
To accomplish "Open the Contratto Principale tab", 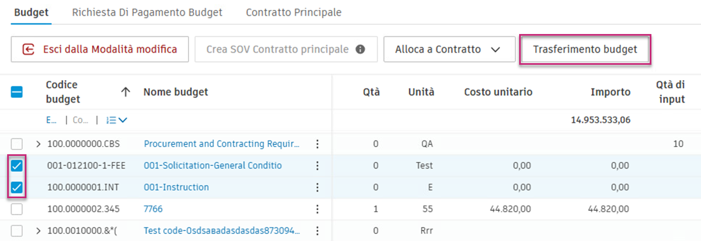I will coord(294,12).
